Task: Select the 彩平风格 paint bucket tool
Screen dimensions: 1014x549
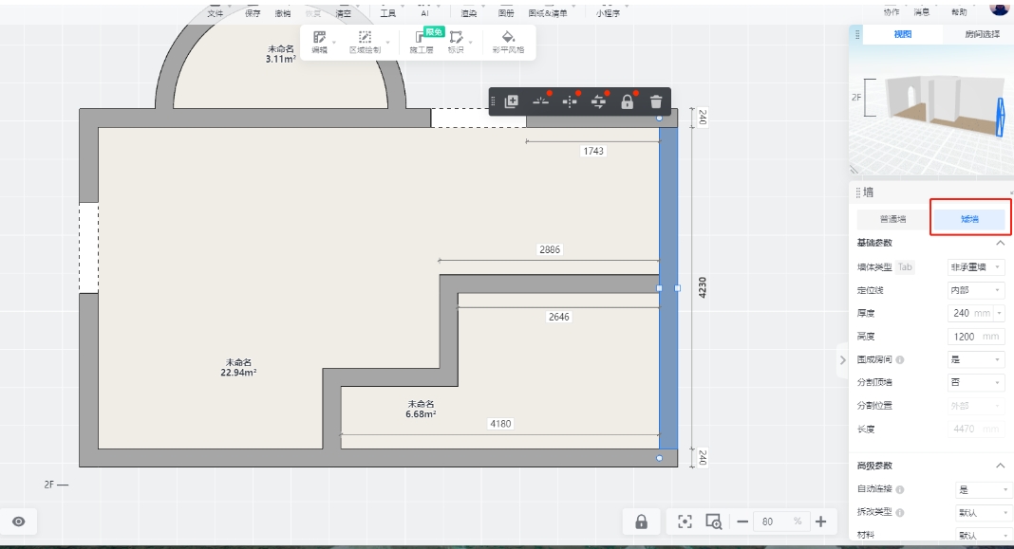Action: 508,42
